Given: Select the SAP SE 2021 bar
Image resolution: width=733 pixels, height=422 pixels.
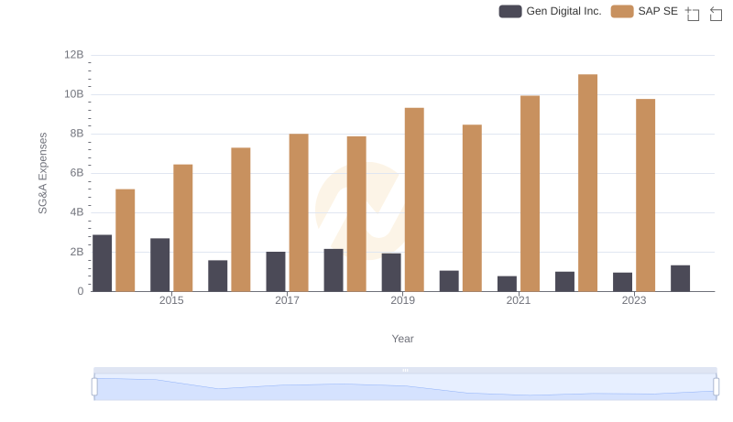Looking at the screenshot, I should tap(531, 194).
